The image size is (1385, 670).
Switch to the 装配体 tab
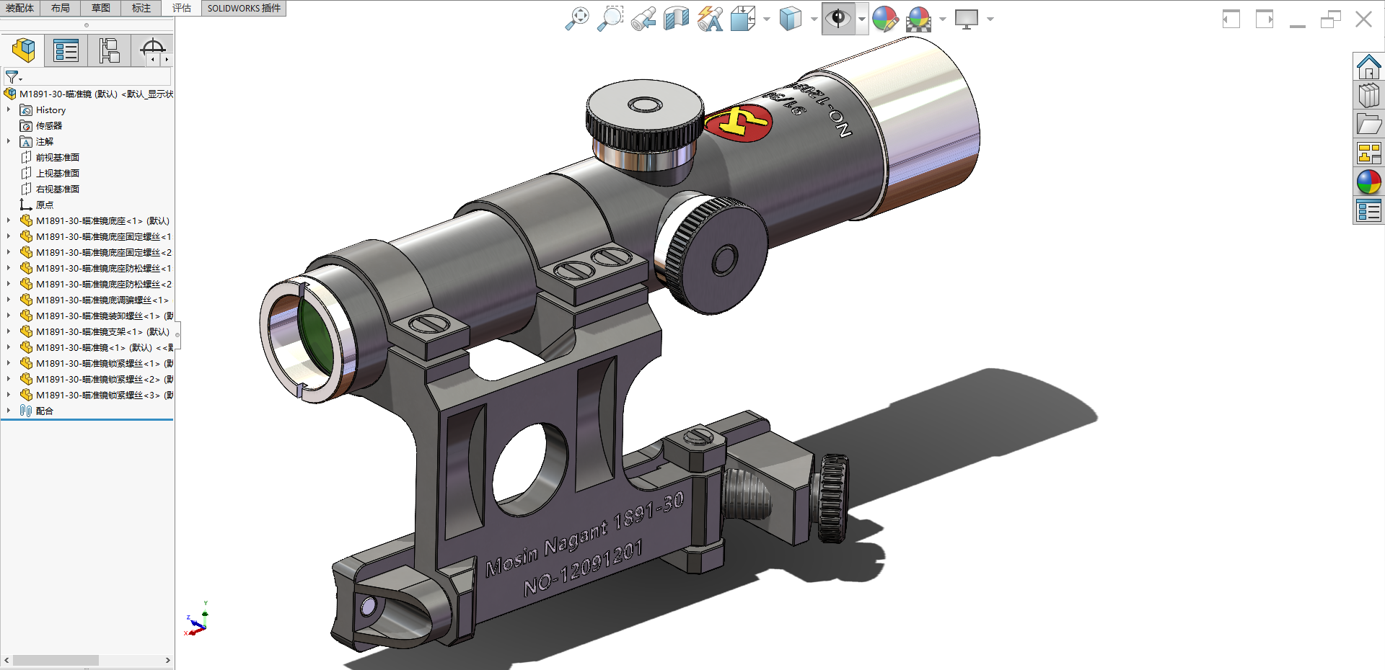coord(20,8)
